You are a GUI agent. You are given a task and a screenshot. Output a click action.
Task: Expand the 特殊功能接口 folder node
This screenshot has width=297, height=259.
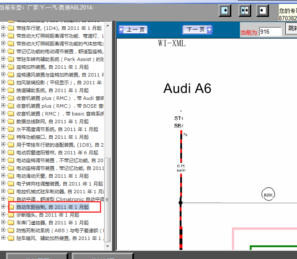point(3,136)
